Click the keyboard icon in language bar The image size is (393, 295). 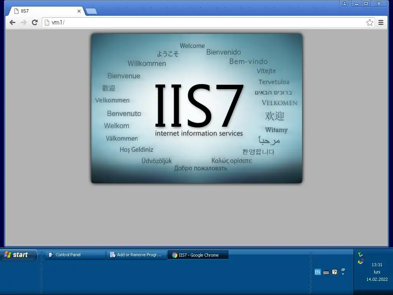[326, 272]
